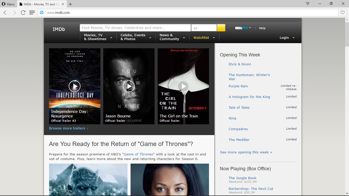Open the Night King photo thumbnail

(x=88, y=180)
